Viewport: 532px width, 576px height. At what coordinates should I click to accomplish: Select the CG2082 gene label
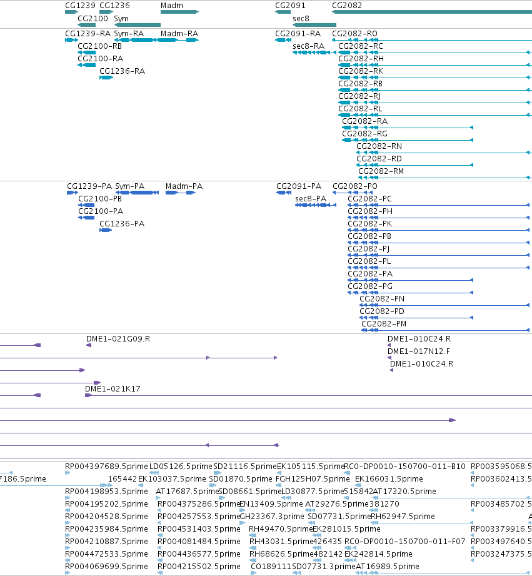(x=347, y=6)
